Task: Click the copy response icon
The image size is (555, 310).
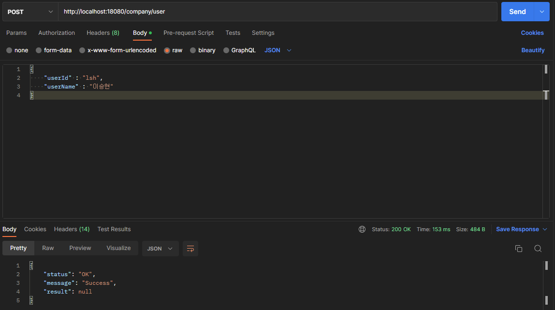Action: pos(519,249)
